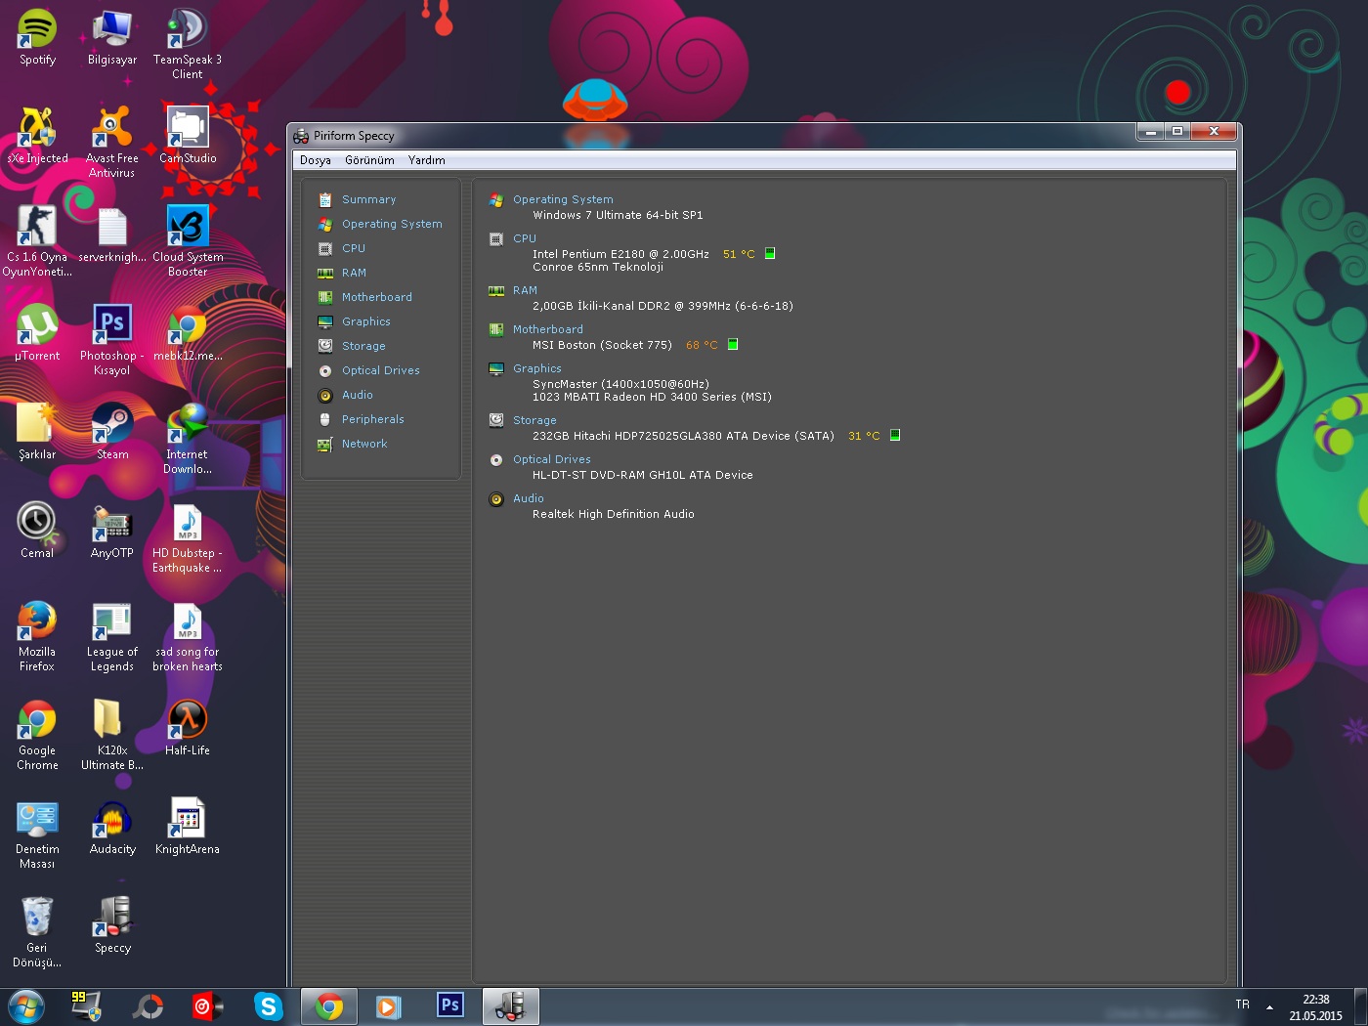Select the CamStudio desktop shortcut
The image size is (1368, 1026).
click(187, 135)
